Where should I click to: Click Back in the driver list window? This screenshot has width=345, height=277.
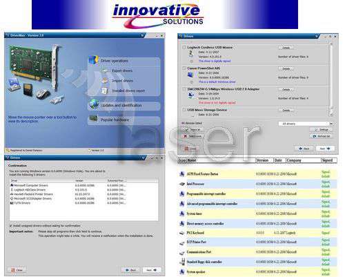[x=304, y=149]
